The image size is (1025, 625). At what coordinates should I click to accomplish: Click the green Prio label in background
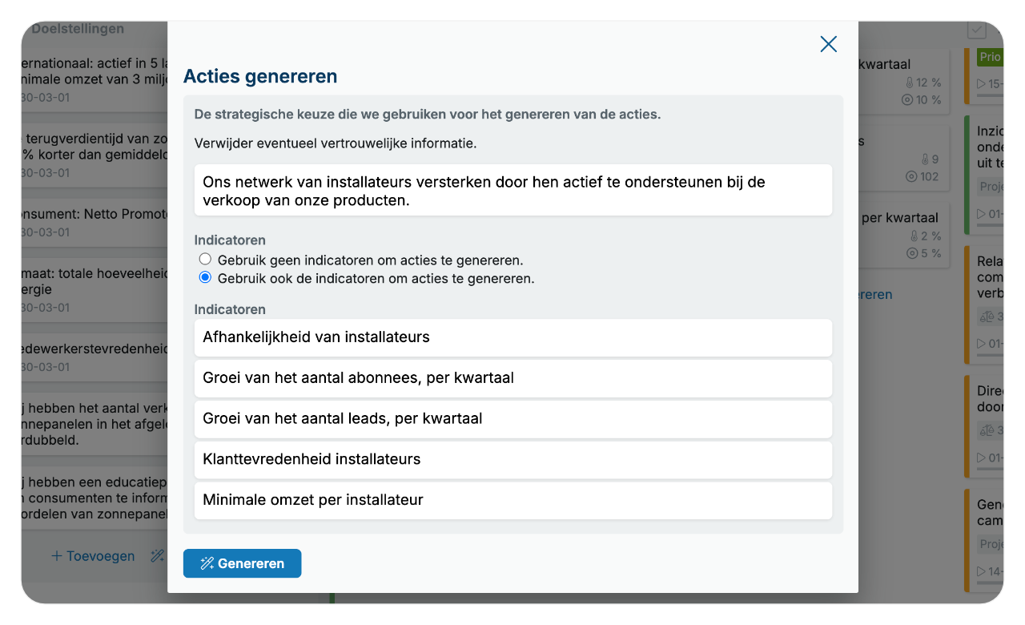pos(990,57)
